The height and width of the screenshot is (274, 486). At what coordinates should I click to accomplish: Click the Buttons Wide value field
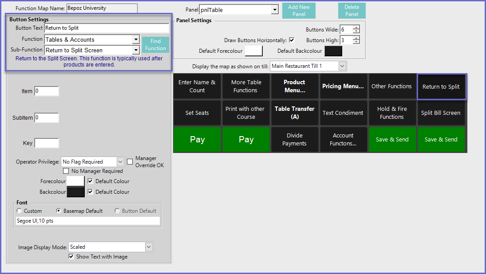click(347, 29)
